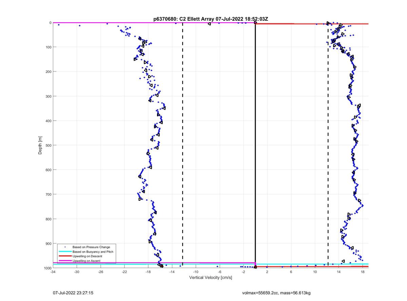Click the timestamp '07-Jul-2022 23:27:15'
The height and width of the screenshot is (301, 407).
pos(73,293)
